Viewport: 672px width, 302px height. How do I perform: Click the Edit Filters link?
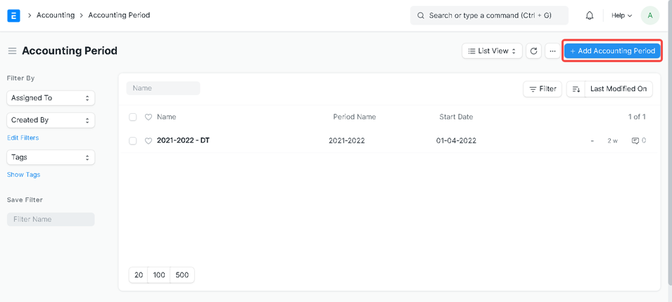pos(23,138)
